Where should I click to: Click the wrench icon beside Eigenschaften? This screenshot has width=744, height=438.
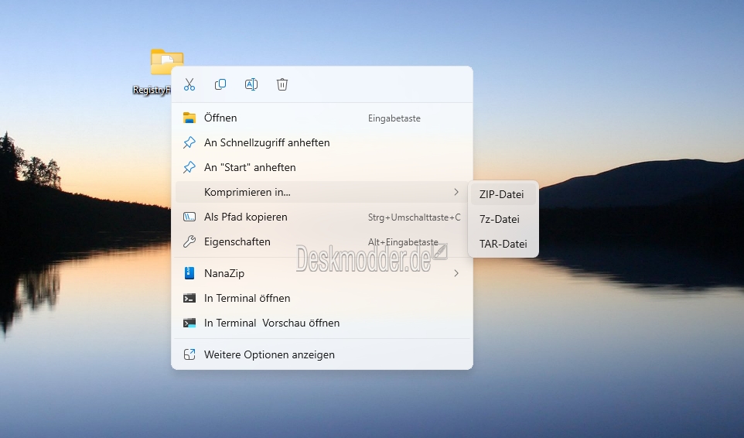pyautogui.click(x=189, y=241)
